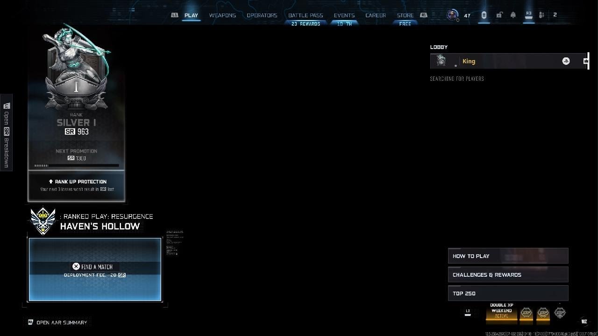Open the player profile avatar
Screen dimensions: 598x336
(452, 15)
